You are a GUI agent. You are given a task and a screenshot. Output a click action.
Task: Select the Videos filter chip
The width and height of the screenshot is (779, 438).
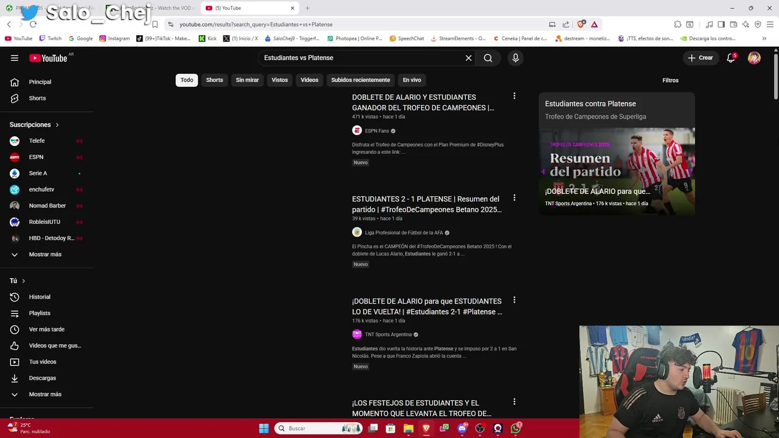pyautogui.click(x=309, y=80)
